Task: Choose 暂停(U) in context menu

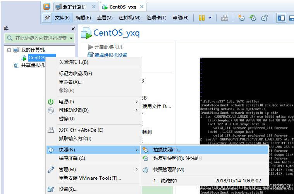Action: point(94,119)
